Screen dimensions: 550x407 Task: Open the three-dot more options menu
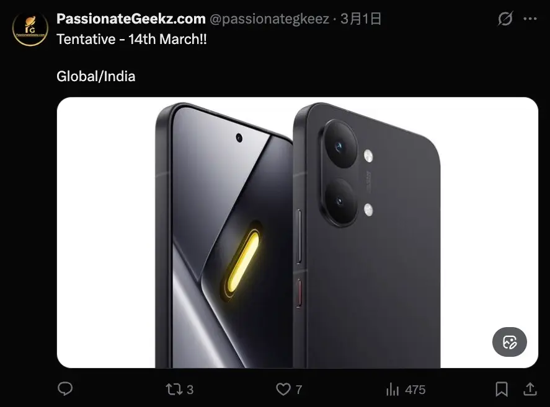530,19
